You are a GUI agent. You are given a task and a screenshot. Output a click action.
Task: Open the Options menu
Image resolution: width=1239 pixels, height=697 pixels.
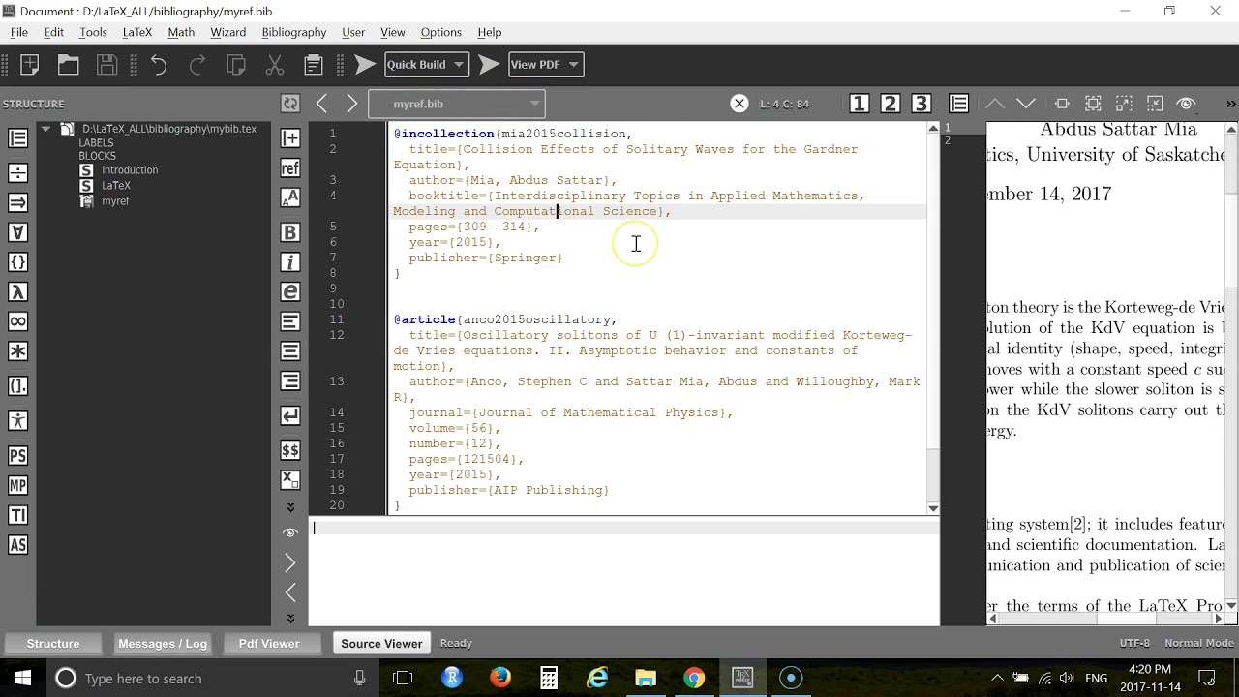point(440,32)
